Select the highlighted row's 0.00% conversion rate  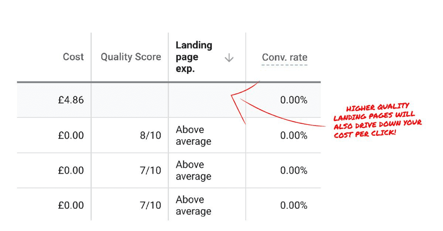click(294, 100)
